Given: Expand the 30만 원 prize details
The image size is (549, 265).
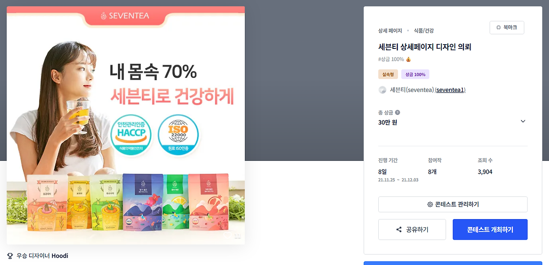Looking at the screenshot, I should [x=452, y=122].
